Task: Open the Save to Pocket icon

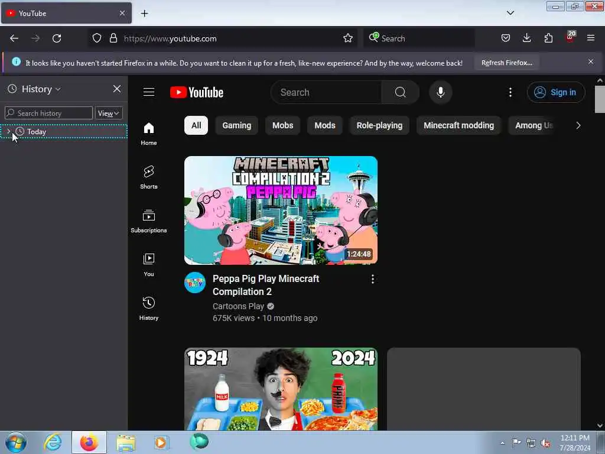Action: pyautogui.click(x=506, y=38)
